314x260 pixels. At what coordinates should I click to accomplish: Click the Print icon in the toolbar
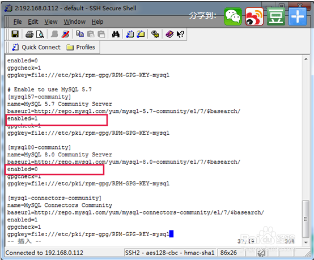(x=29, y=34)
